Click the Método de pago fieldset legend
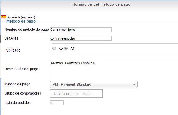This screenshot has width=178, height=115. (x=21, y=21)
